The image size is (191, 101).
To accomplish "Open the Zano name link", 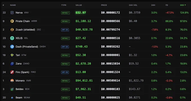I will point(19,64).
